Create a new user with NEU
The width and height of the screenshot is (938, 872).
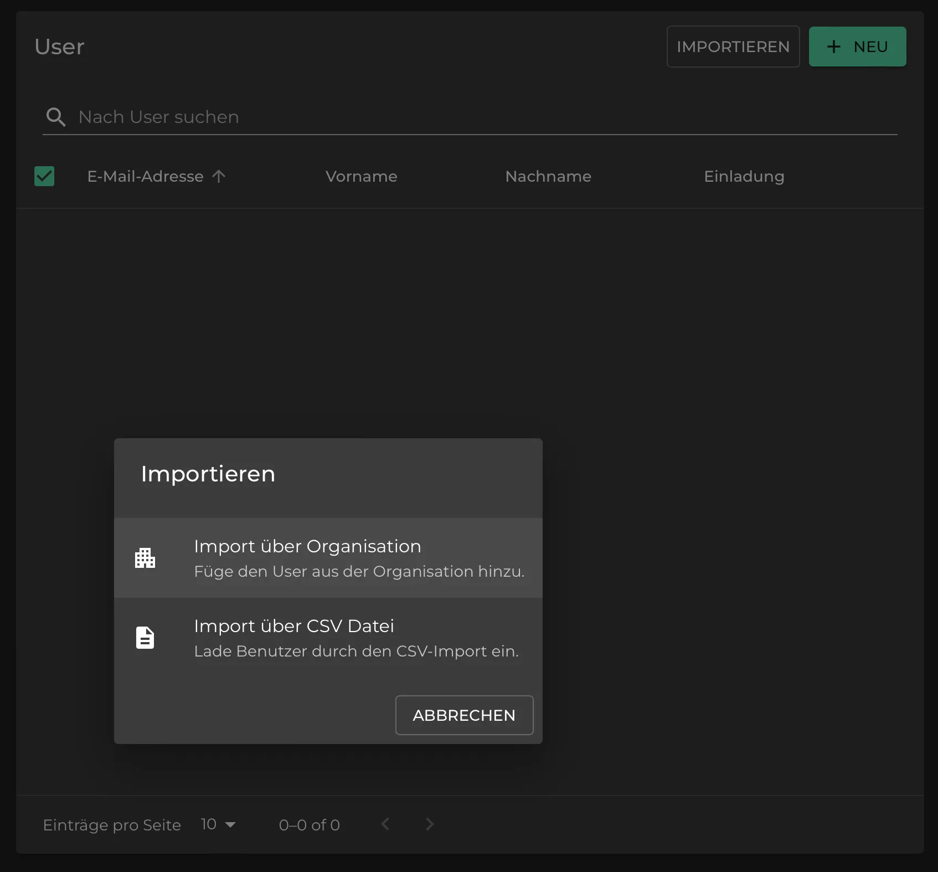tap(857, 47)
